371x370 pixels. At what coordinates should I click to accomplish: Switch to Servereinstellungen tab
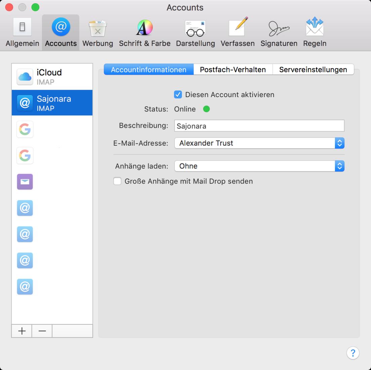click(x=313, y=70)
